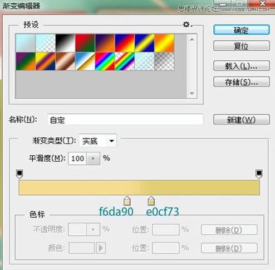This screenshot has width=275, height=270.
Task: Click the opacity stop 删除(D) button
Action: (229, 230)
